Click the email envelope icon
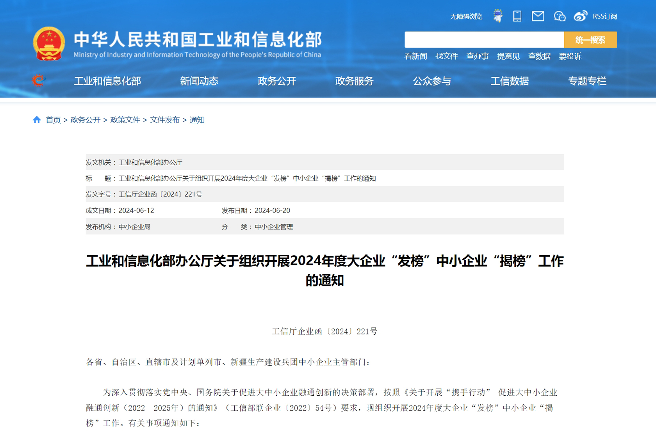 tap(538, 16)
